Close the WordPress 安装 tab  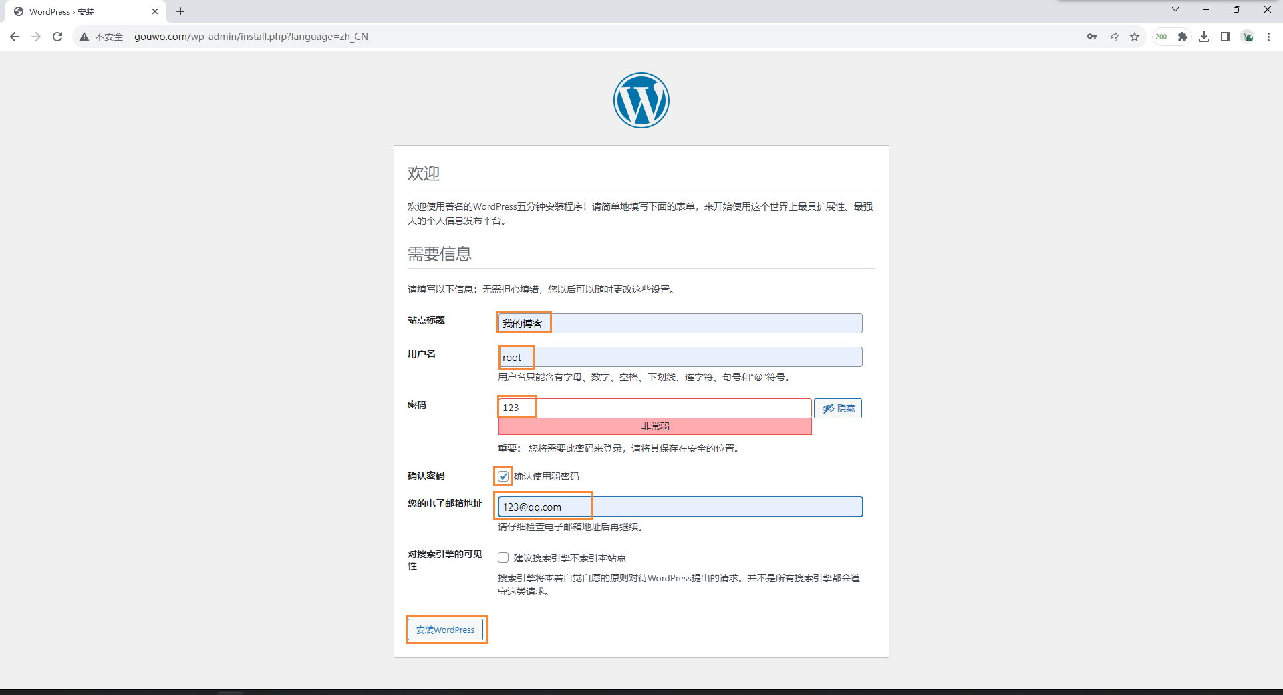(155, 11)
